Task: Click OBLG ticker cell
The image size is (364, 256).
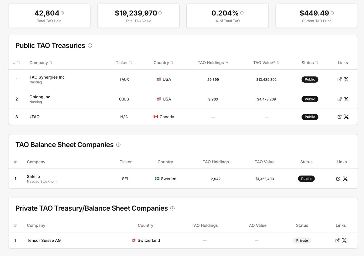Action: point(124,99)
